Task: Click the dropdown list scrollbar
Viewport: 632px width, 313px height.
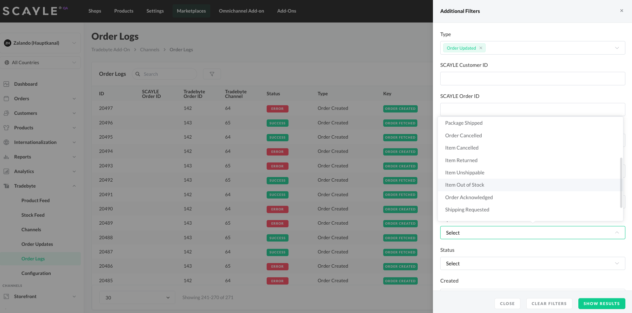Action: [x=621, y=182]
